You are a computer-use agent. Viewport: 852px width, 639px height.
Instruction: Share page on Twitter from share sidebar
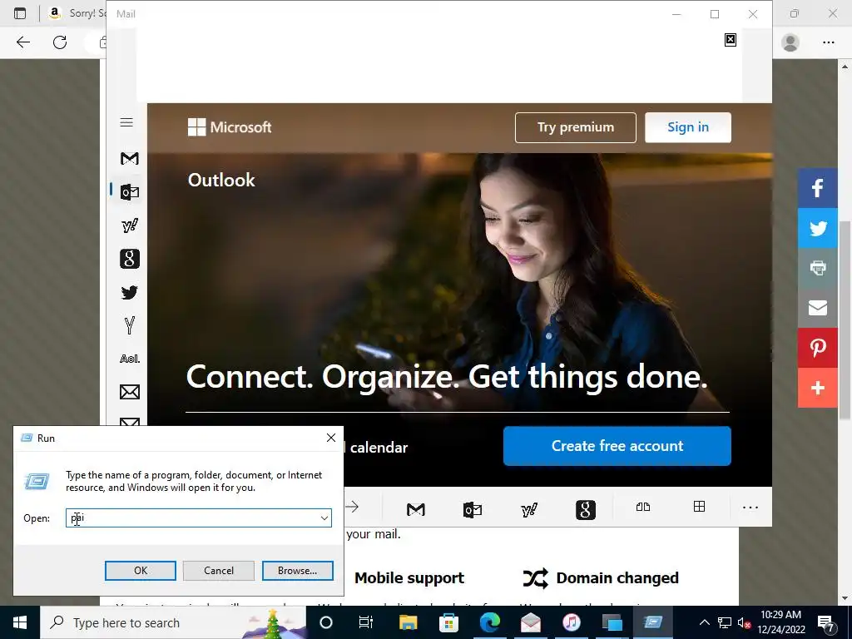(x=817, y=228)
